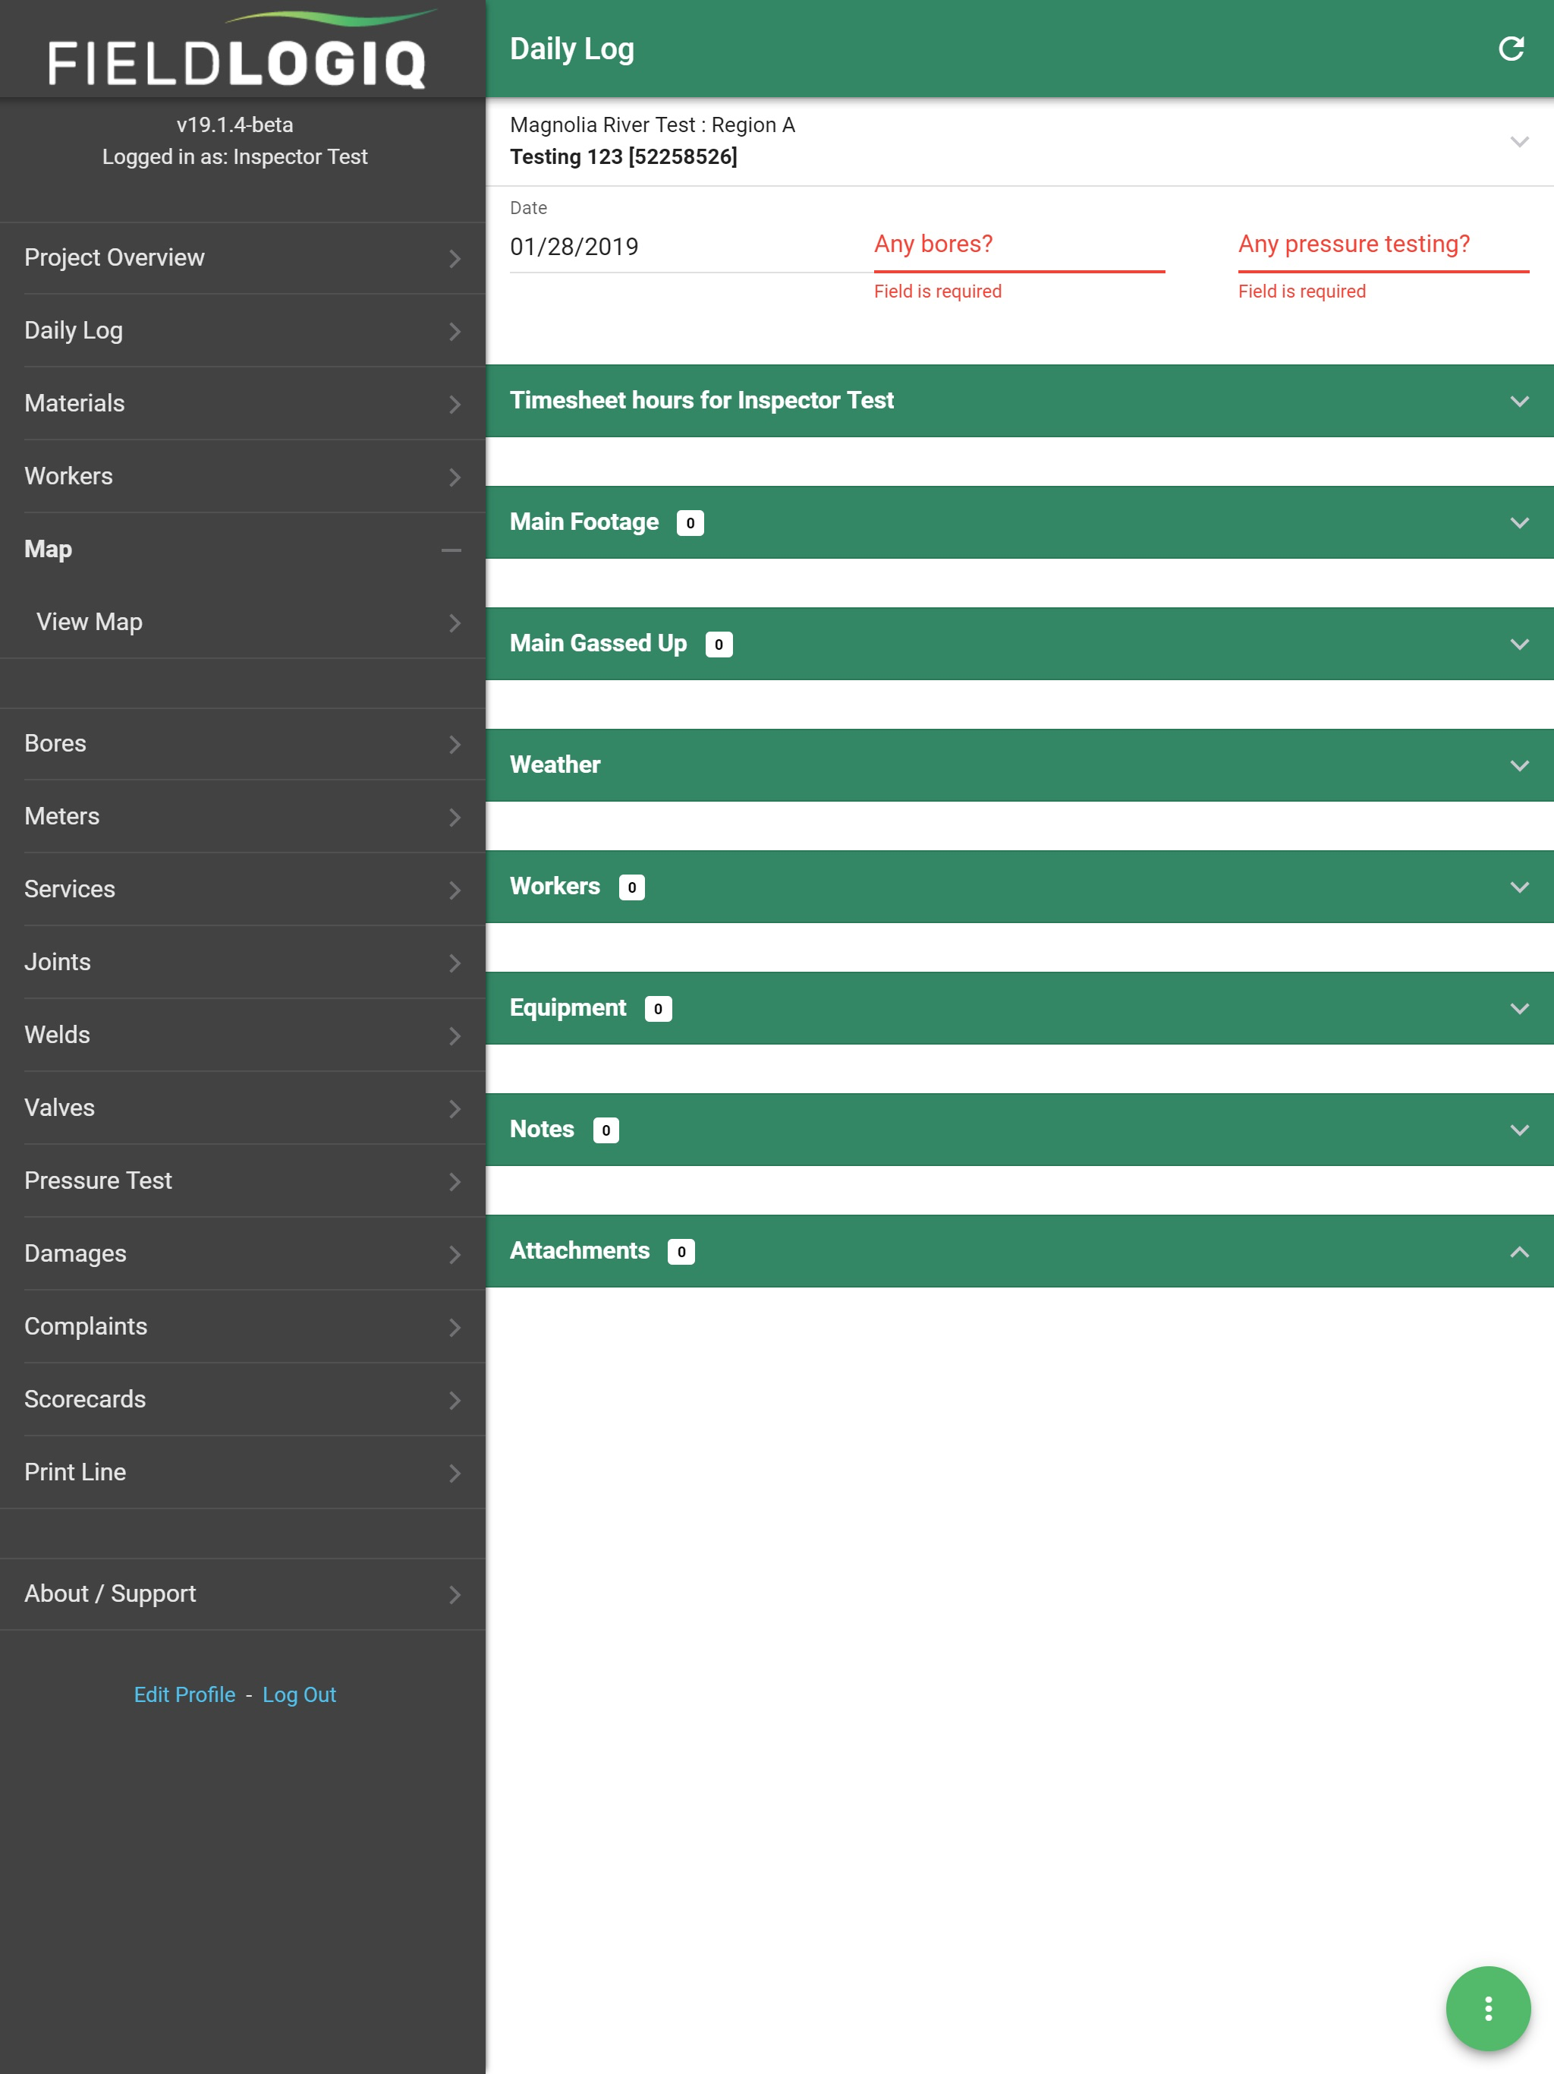
Task: Open Materials menu item
Action: click(243, 404)
